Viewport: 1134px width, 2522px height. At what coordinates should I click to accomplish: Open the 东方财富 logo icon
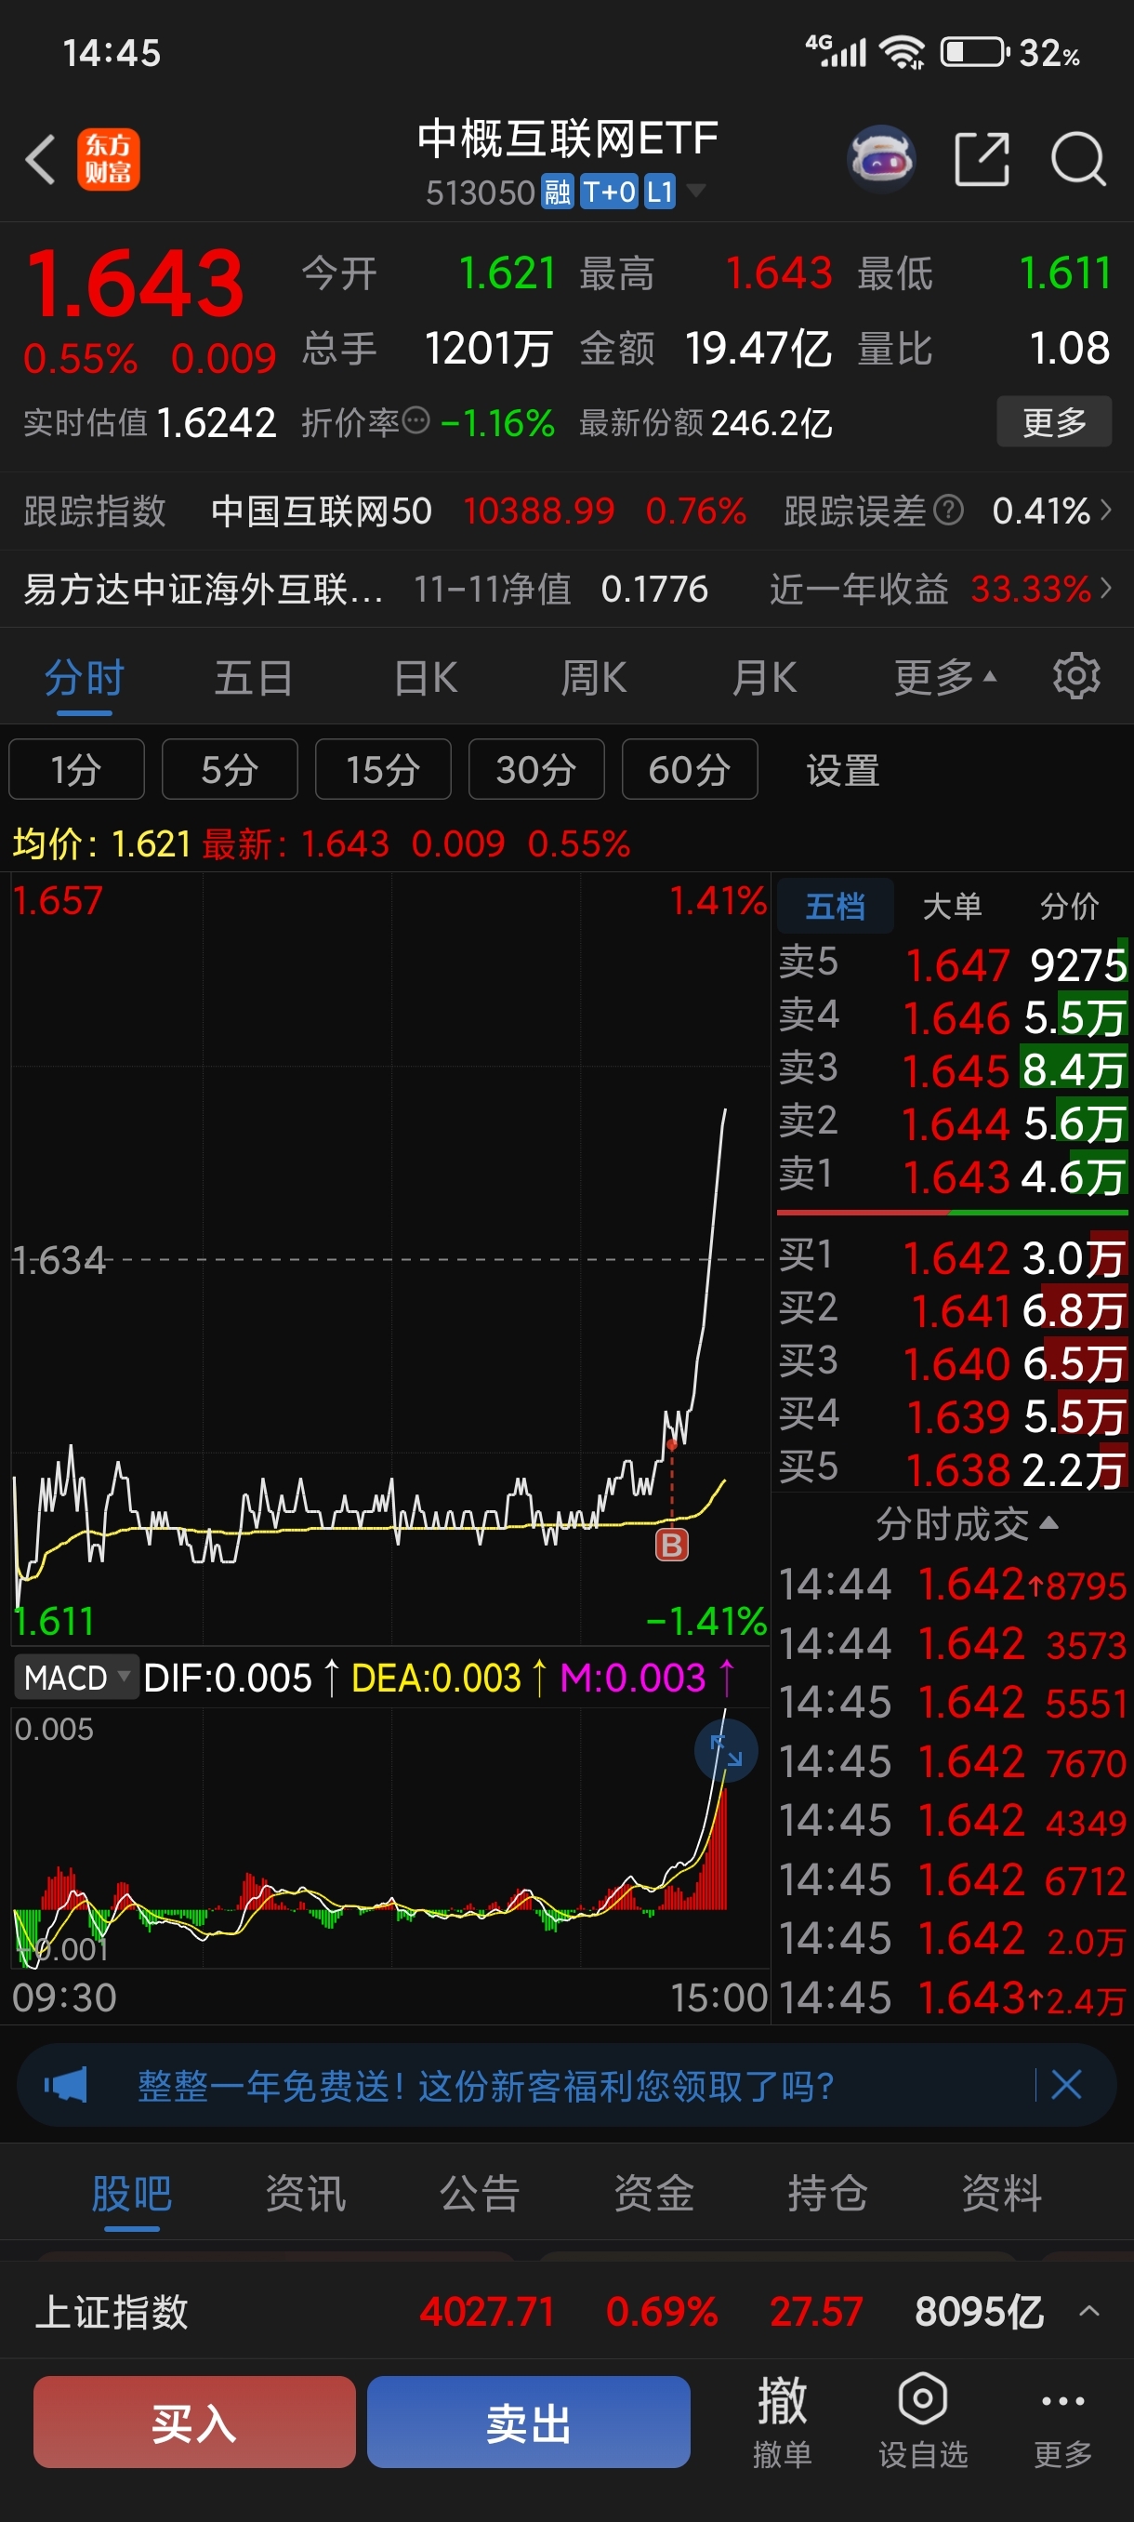[108, 160]
